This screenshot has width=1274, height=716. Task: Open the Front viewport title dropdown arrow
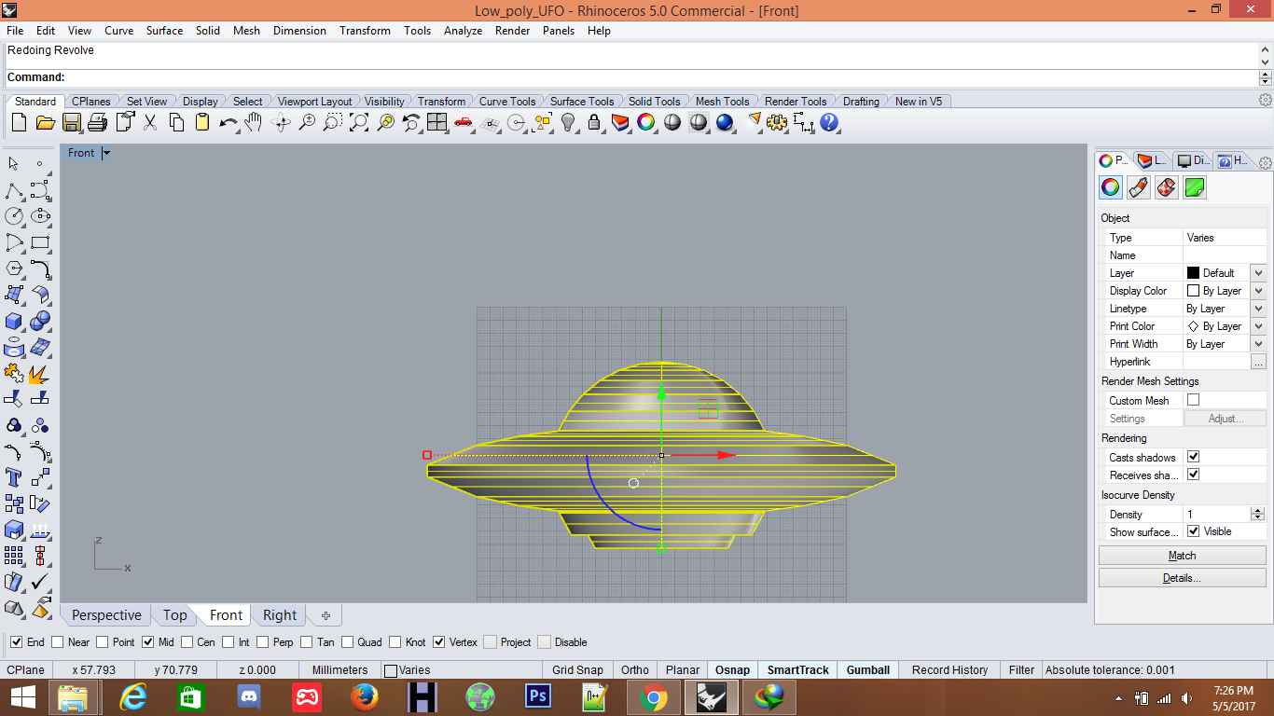106,153
